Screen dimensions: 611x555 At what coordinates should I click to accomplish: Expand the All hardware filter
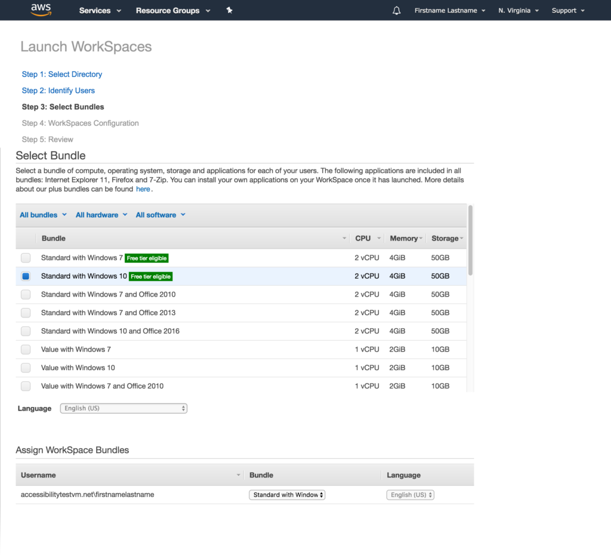coord(101,215)
